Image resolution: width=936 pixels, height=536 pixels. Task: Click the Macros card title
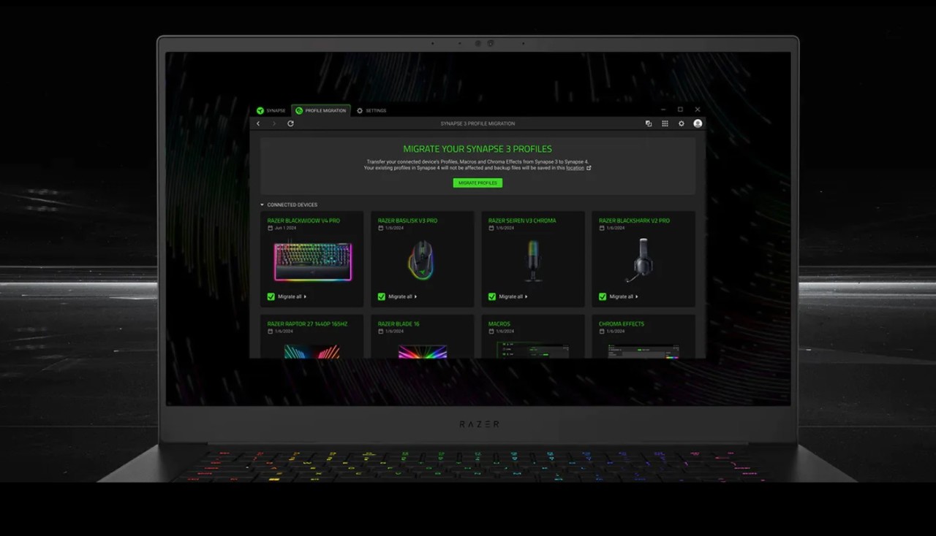(x=499, y=324)
